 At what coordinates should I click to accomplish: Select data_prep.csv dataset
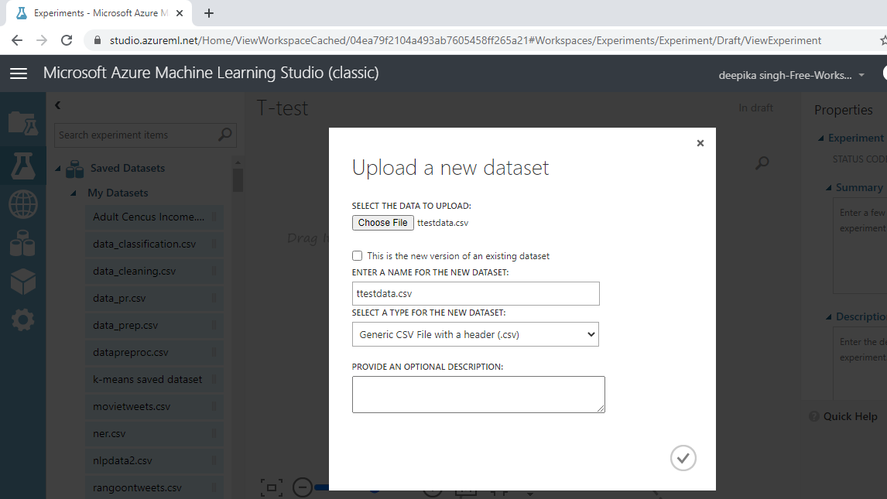(x=155, y=326)
